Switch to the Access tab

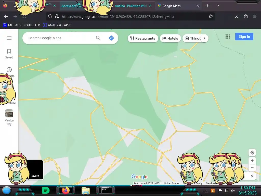(72, 6)
